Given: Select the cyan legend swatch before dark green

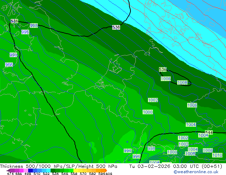Looking at the screenshot, I should [48, 170].
